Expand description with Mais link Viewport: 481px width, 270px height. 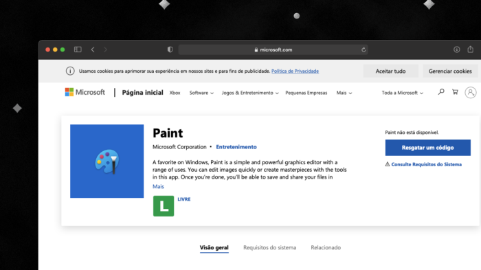pyautogui.click(x=158, y=186)
